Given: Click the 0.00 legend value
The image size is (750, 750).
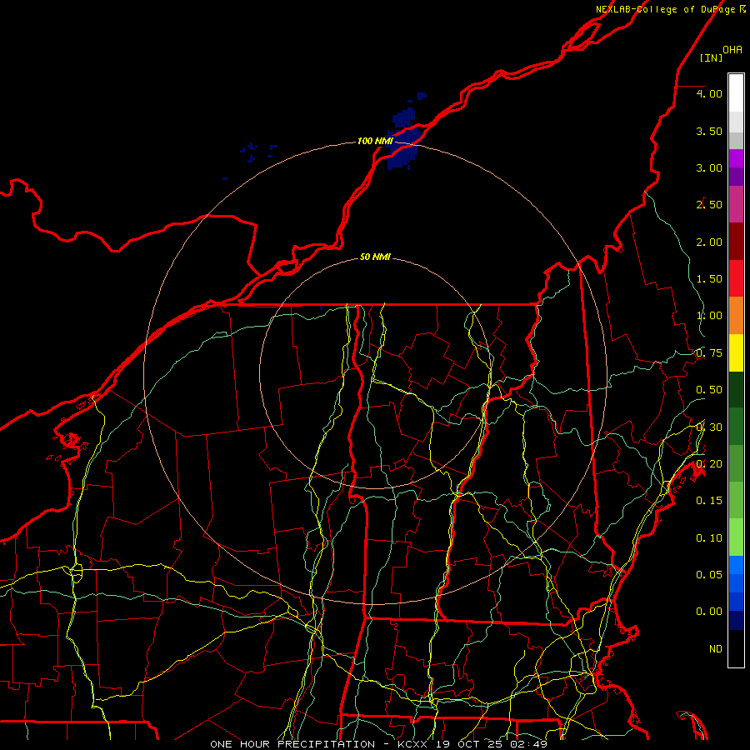Looking at the screenshot, I should pyautogui.click(x=709, y=612).
